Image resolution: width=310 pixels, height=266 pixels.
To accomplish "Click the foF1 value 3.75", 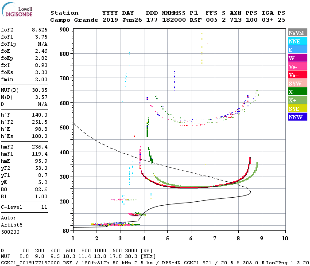I will tap(41, 37).
